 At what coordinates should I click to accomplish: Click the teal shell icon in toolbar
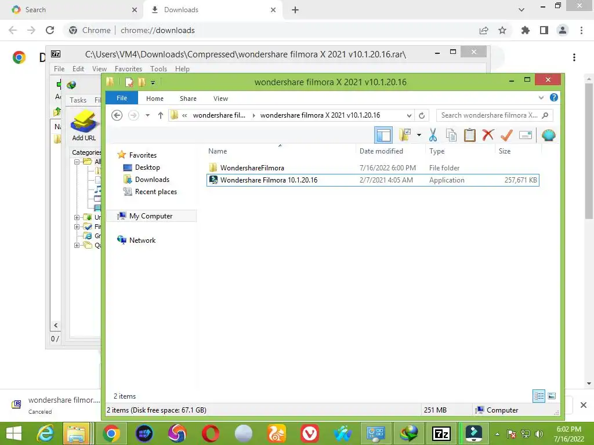(x=548, y=135)
